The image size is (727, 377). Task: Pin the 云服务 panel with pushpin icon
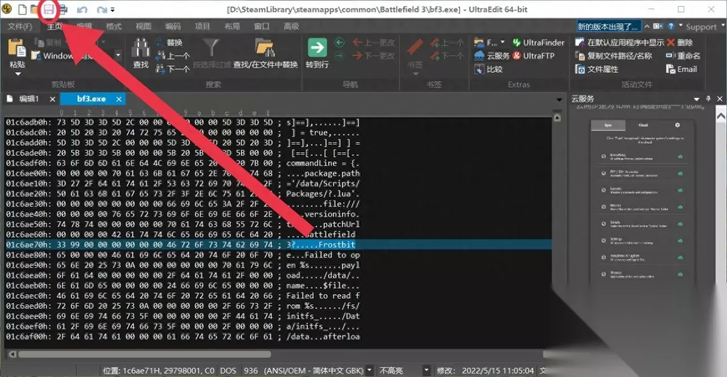(708, 99)
